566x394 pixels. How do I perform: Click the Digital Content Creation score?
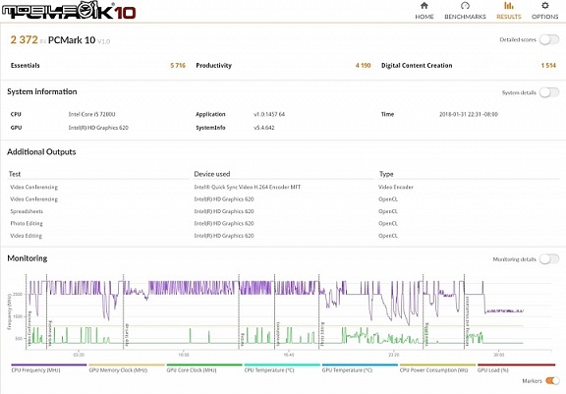[548, 65]
